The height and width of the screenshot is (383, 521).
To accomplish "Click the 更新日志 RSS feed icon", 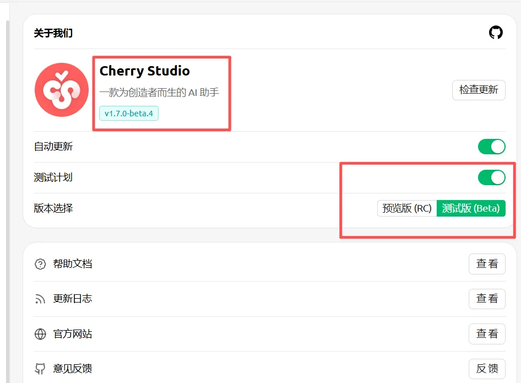I will click(x=40, y=299).
